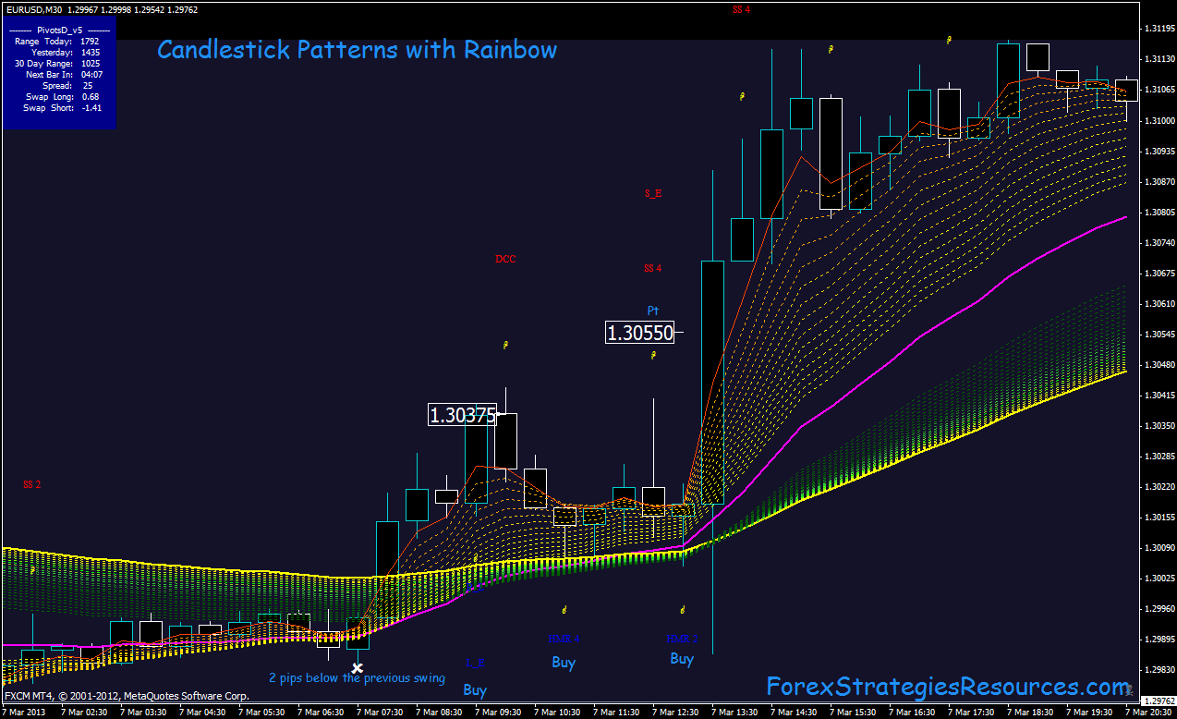The image size is (1177, 719).
Task: Click the Buy label under L_E
Action: tap(475, 689)
